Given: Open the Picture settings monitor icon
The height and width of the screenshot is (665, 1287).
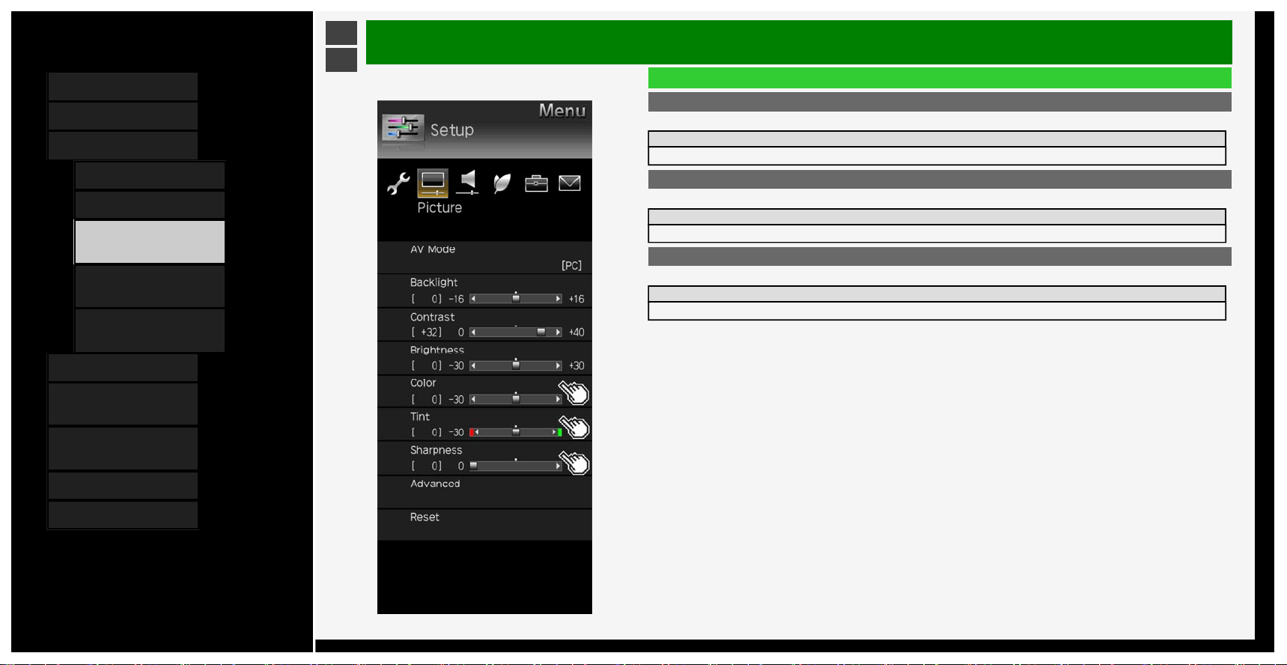Looking at the screenshot, I should pos(433,183).
